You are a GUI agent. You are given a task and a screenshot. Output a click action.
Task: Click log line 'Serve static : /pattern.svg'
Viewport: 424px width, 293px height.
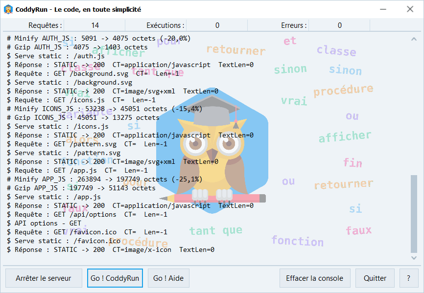pos(64,153)
